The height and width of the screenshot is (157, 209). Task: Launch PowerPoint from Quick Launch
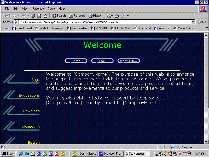coord(57,154)
